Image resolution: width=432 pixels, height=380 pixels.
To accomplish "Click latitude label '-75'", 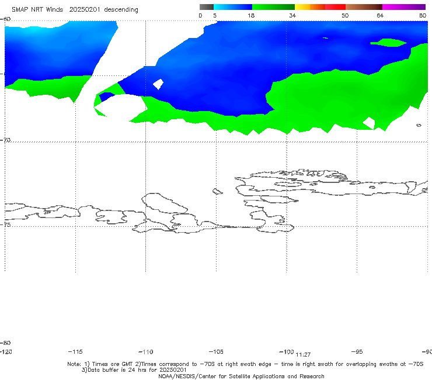I will 5,224.
